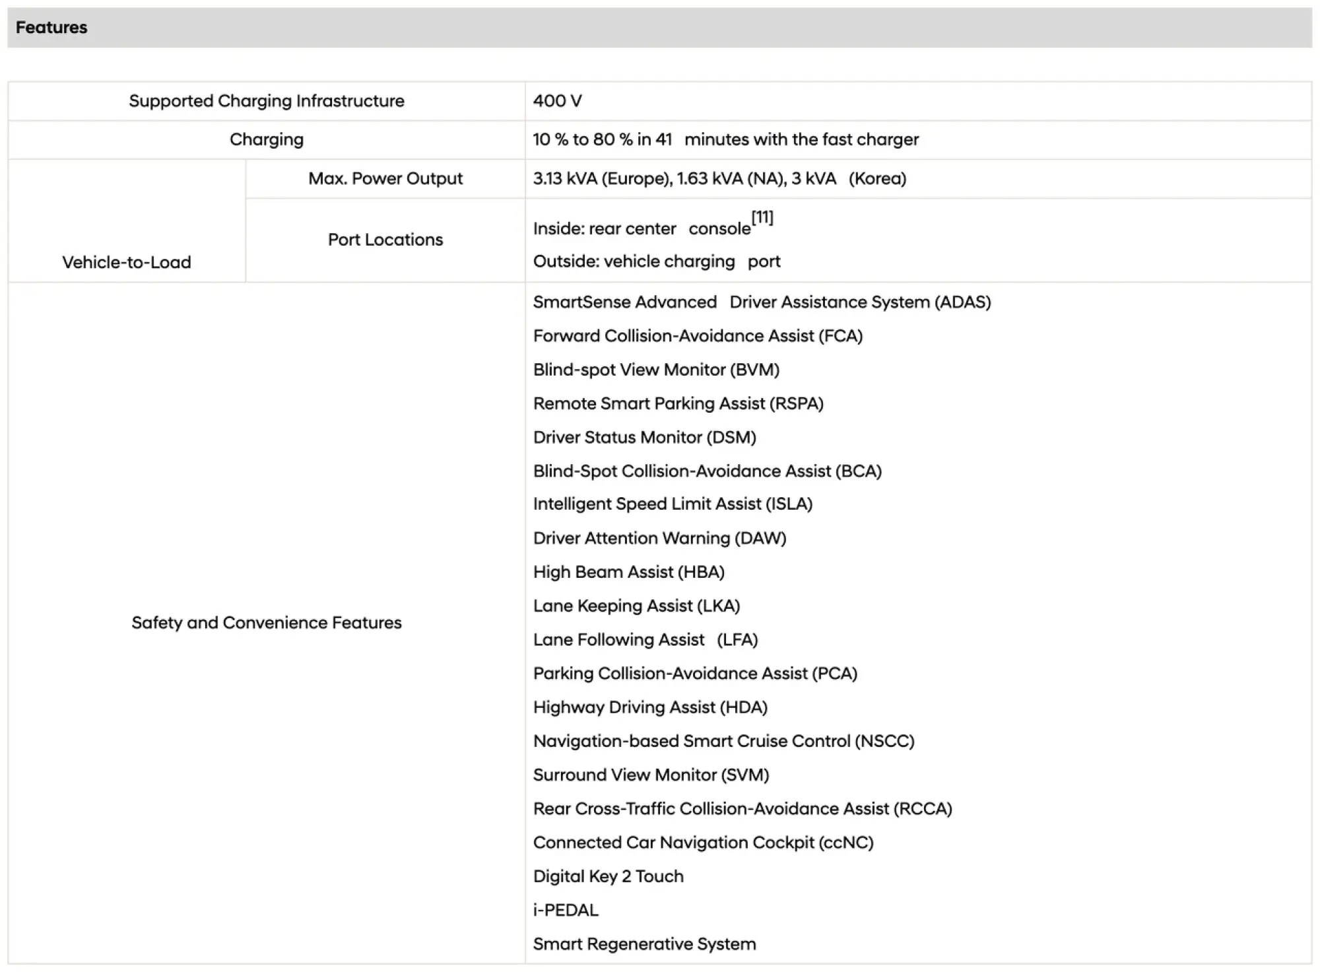This screenshot has height=976, width=1320.
Task: Select Intelligent Speed Limit Assist (ISLA) line
Action: [x=673, y=504]
